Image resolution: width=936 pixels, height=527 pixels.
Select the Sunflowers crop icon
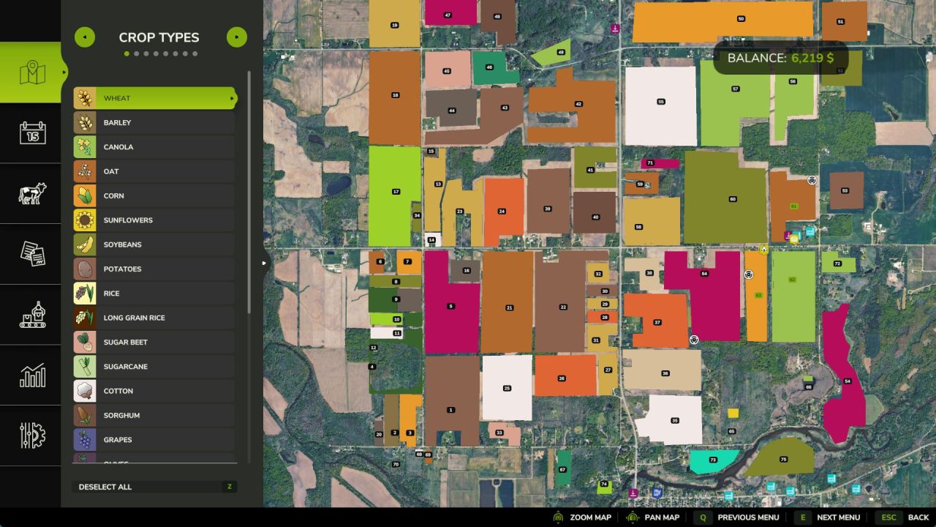click(x=84, y=220)
